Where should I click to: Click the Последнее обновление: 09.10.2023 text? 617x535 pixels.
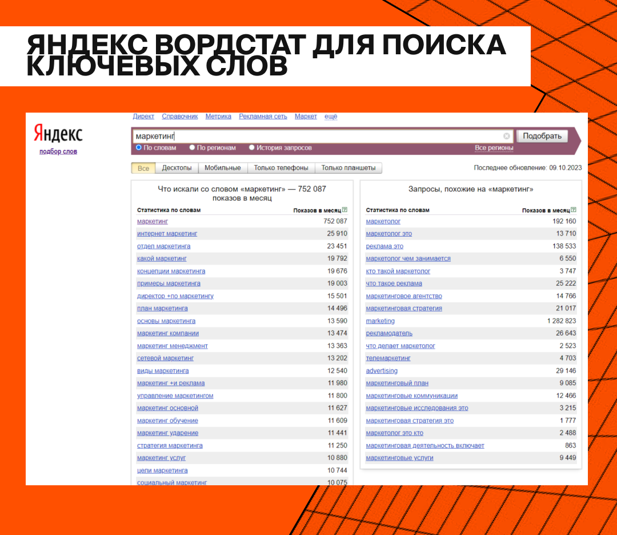point(528,167)
